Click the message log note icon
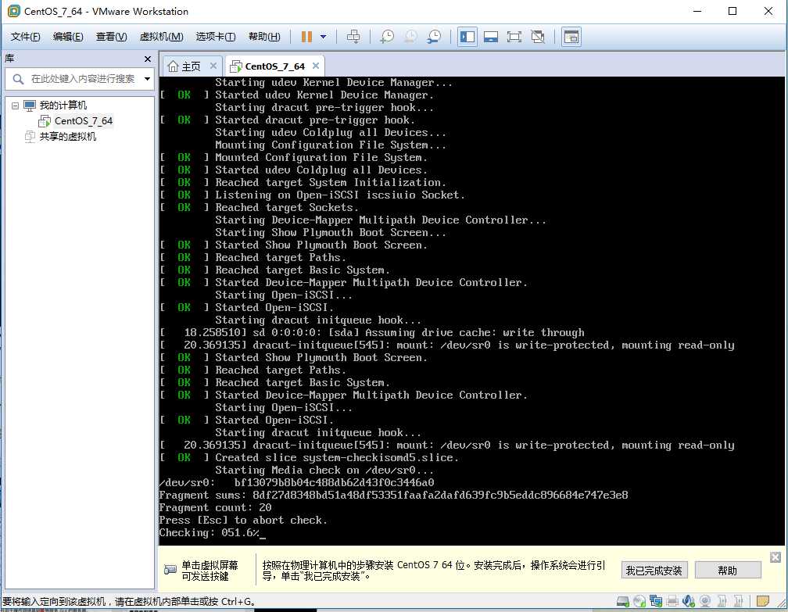 coord(763,601)
